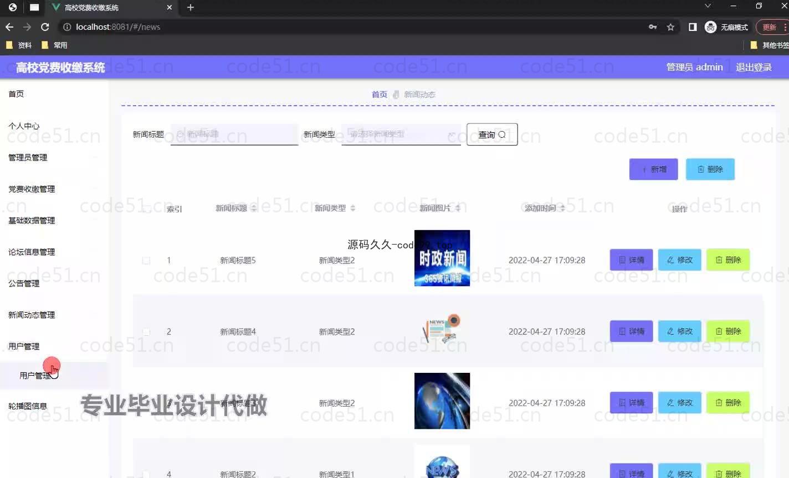View site info icon beside localhost
This screenshot has width=789, height=478.
[x=67, y=27]
